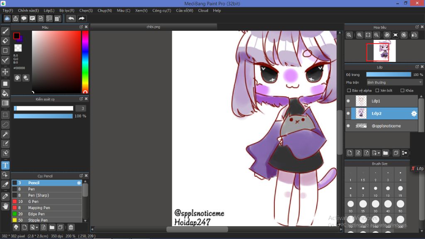The width and height of the screenshot is (425, 239).
Task: Undock the Hoa tiêu panel
Action: pos(417,27)
